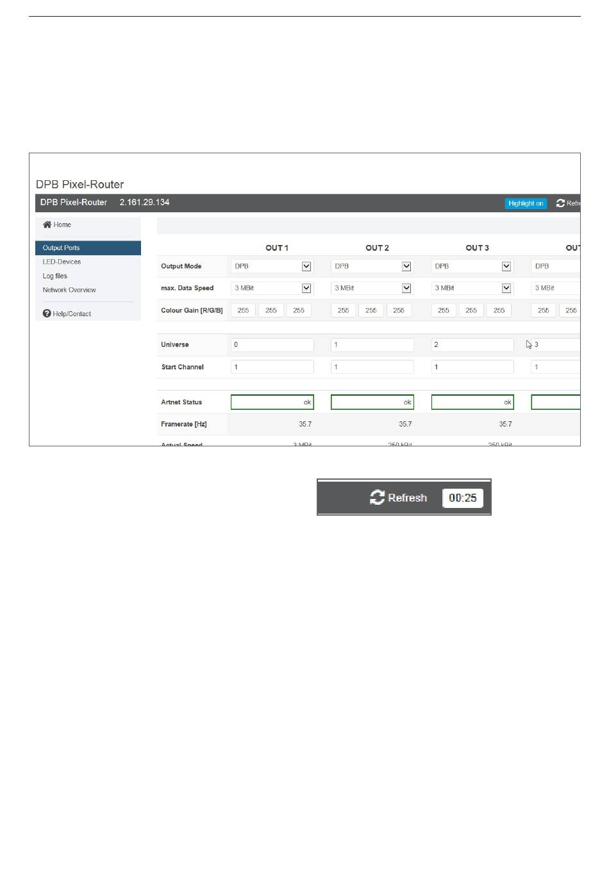Image resolution: width=609 pixels, height=878 pixels.
Task: Click OUT 3 green colour gain field
Action: tap(471, 310)
